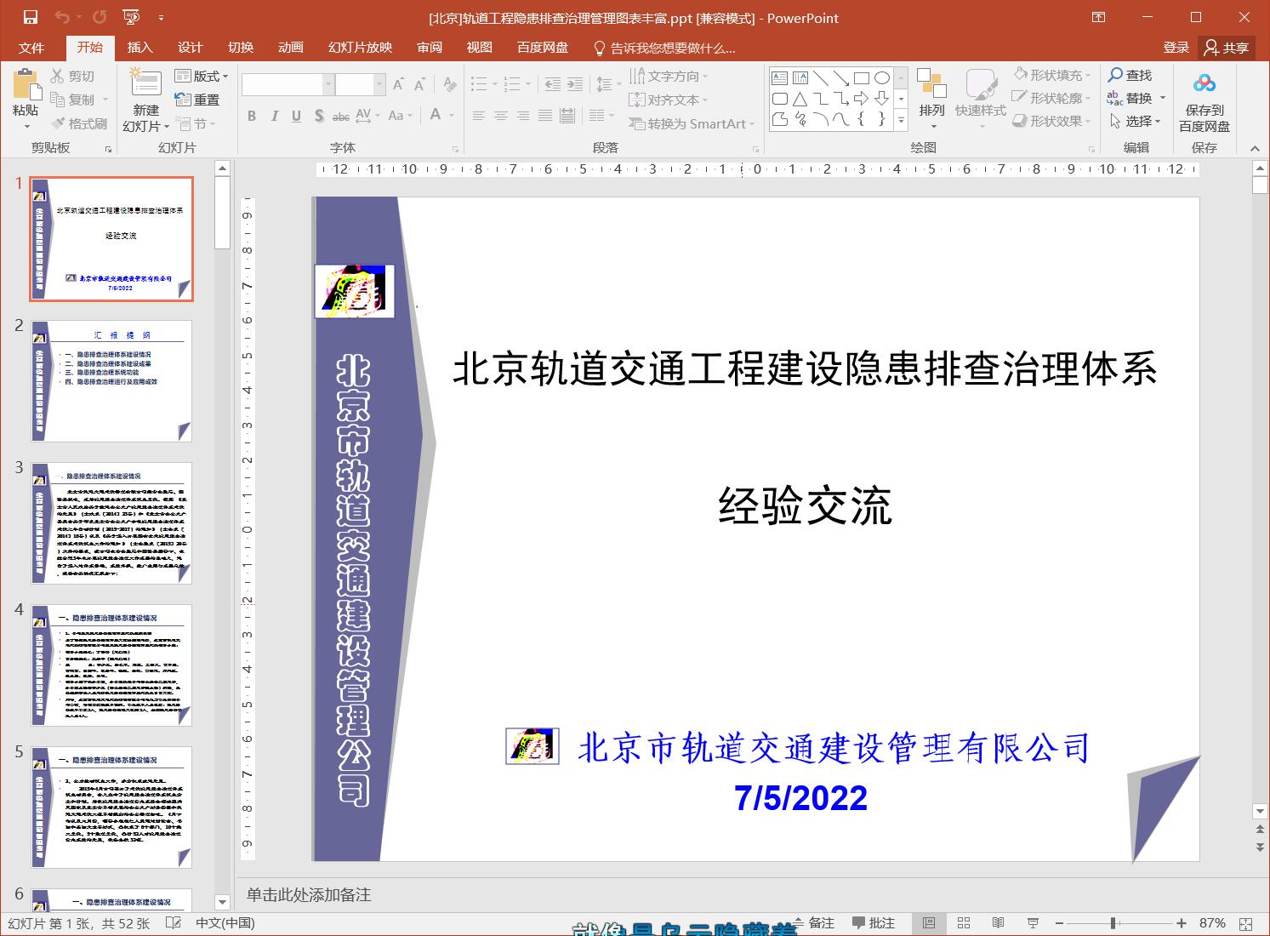Click zoom out minus button
Image resolution: width=1270 pixels, height=936 pixels.
pos(1059,923)
